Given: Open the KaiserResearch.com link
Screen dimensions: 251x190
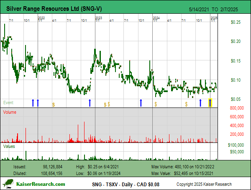Looking at the screenshot, I should 41,184.
